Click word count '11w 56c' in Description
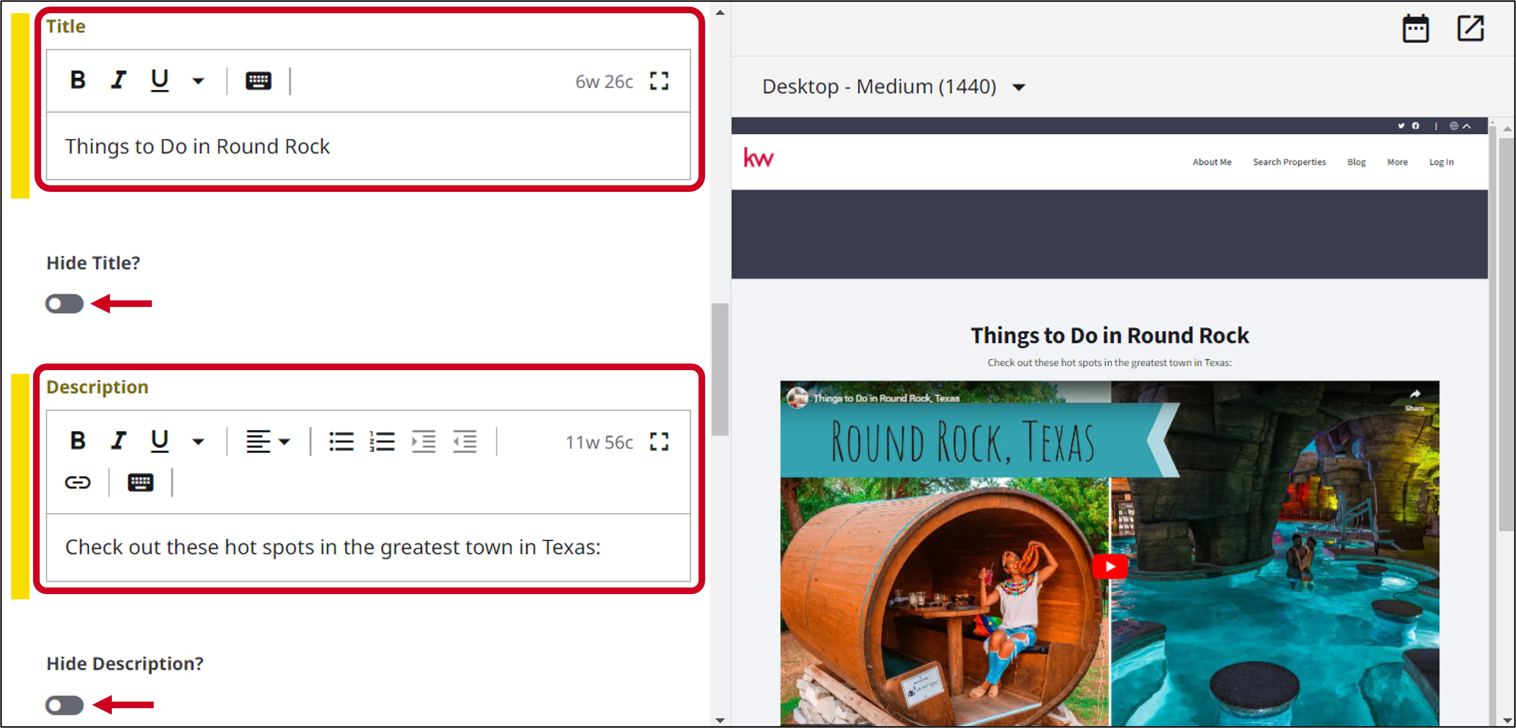 click(x=599, y=442)
